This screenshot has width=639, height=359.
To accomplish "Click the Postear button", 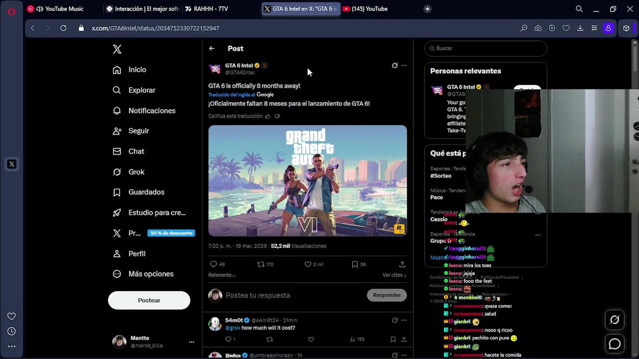I will click(x=149, y=300).
